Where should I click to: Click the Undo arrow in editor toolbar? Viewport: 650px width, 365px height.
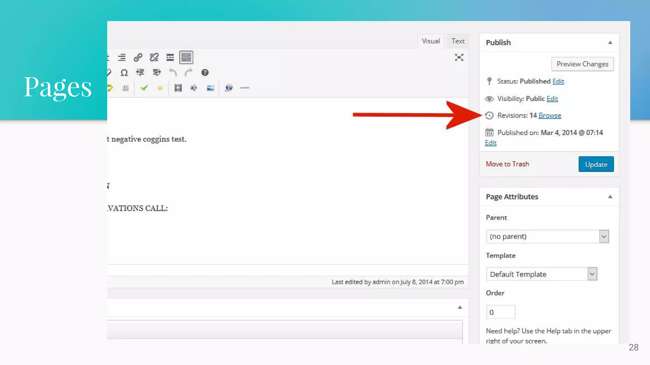173,73
